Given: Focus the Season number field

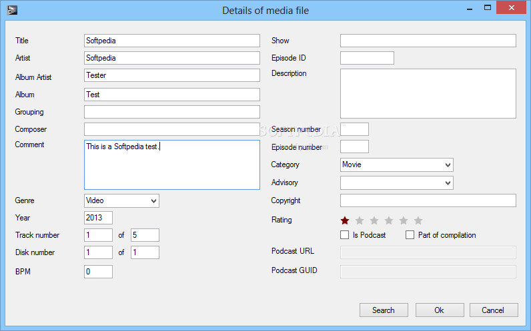Looking at the screenshot, I should point(354,129).
